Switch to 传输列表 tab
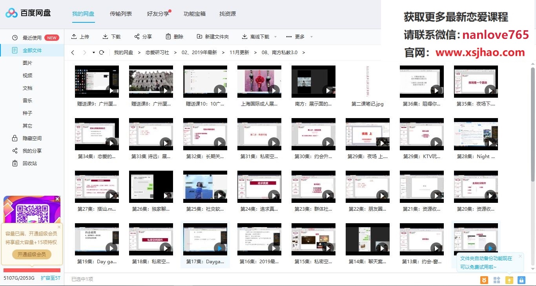The height and width of the screenshot is (286, 536). [121, 14]
